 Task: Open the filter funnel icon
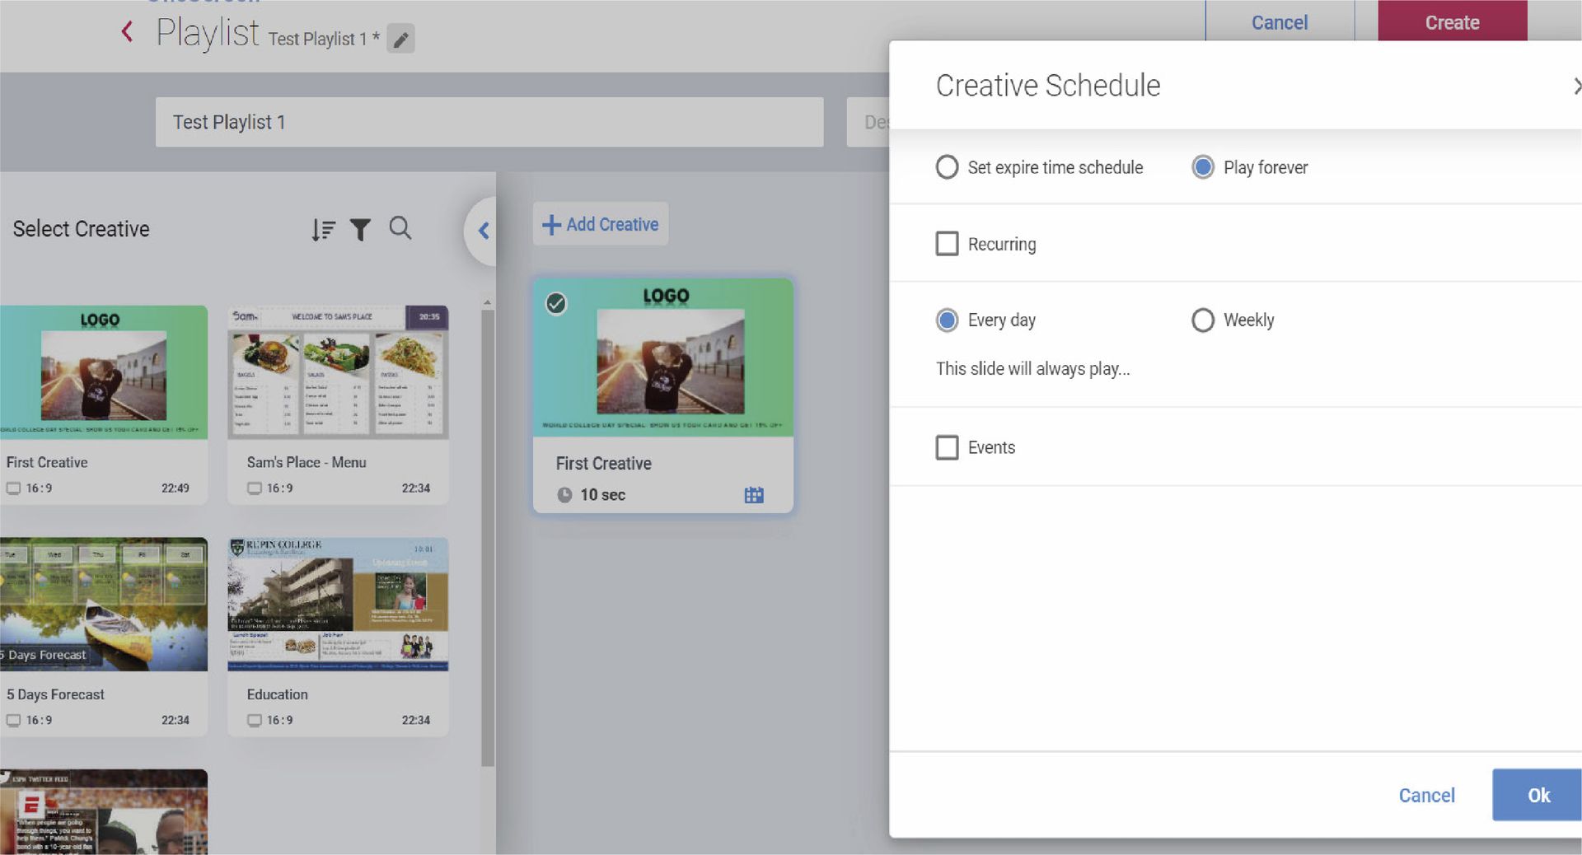click(x=360, y=229)
